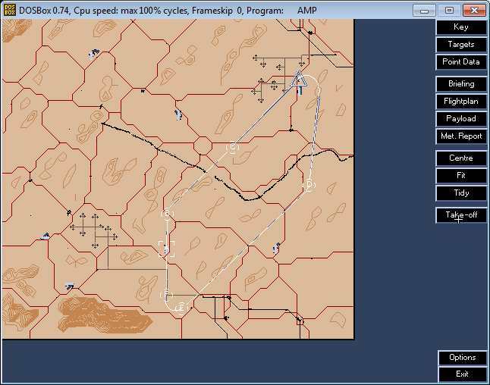Screen dimensions: 490x385
Task: Show the map Key legend
Action: coord(460,27)
